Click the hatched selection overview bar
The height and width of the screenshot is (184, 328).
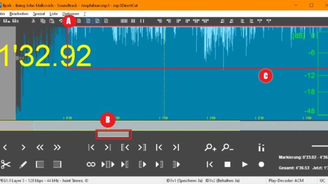pyautogui.click(x=137, y=126)
